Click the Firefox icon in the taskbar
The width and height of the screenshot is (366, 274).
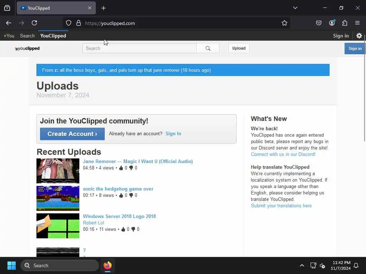(x=107, y=265)
